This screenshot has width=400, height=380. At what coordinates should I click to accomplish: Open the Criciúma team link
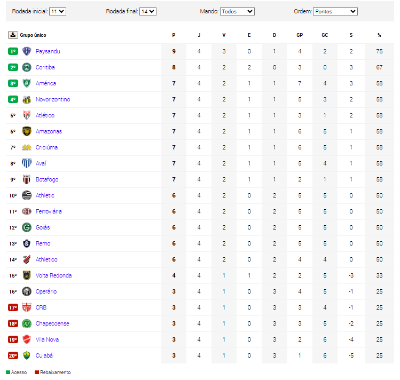point(46,147)
